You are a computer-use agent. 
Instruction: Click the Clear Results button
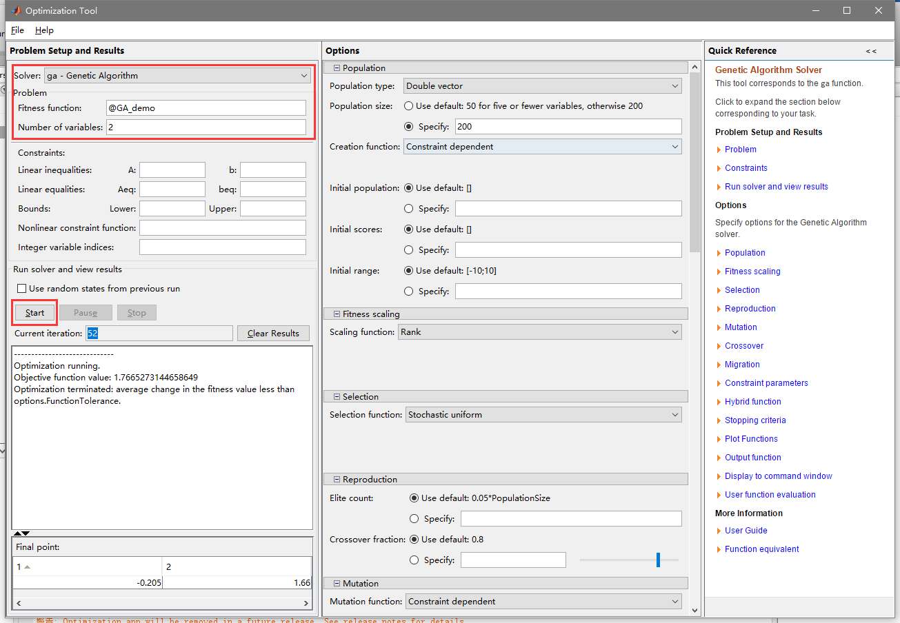coord(273,334)
